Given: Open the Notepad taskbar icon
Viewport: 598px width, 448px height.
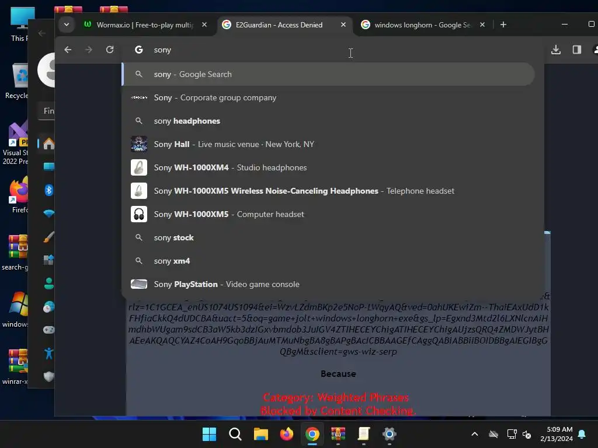Looking at the screenshot, I should pos(364,434).
